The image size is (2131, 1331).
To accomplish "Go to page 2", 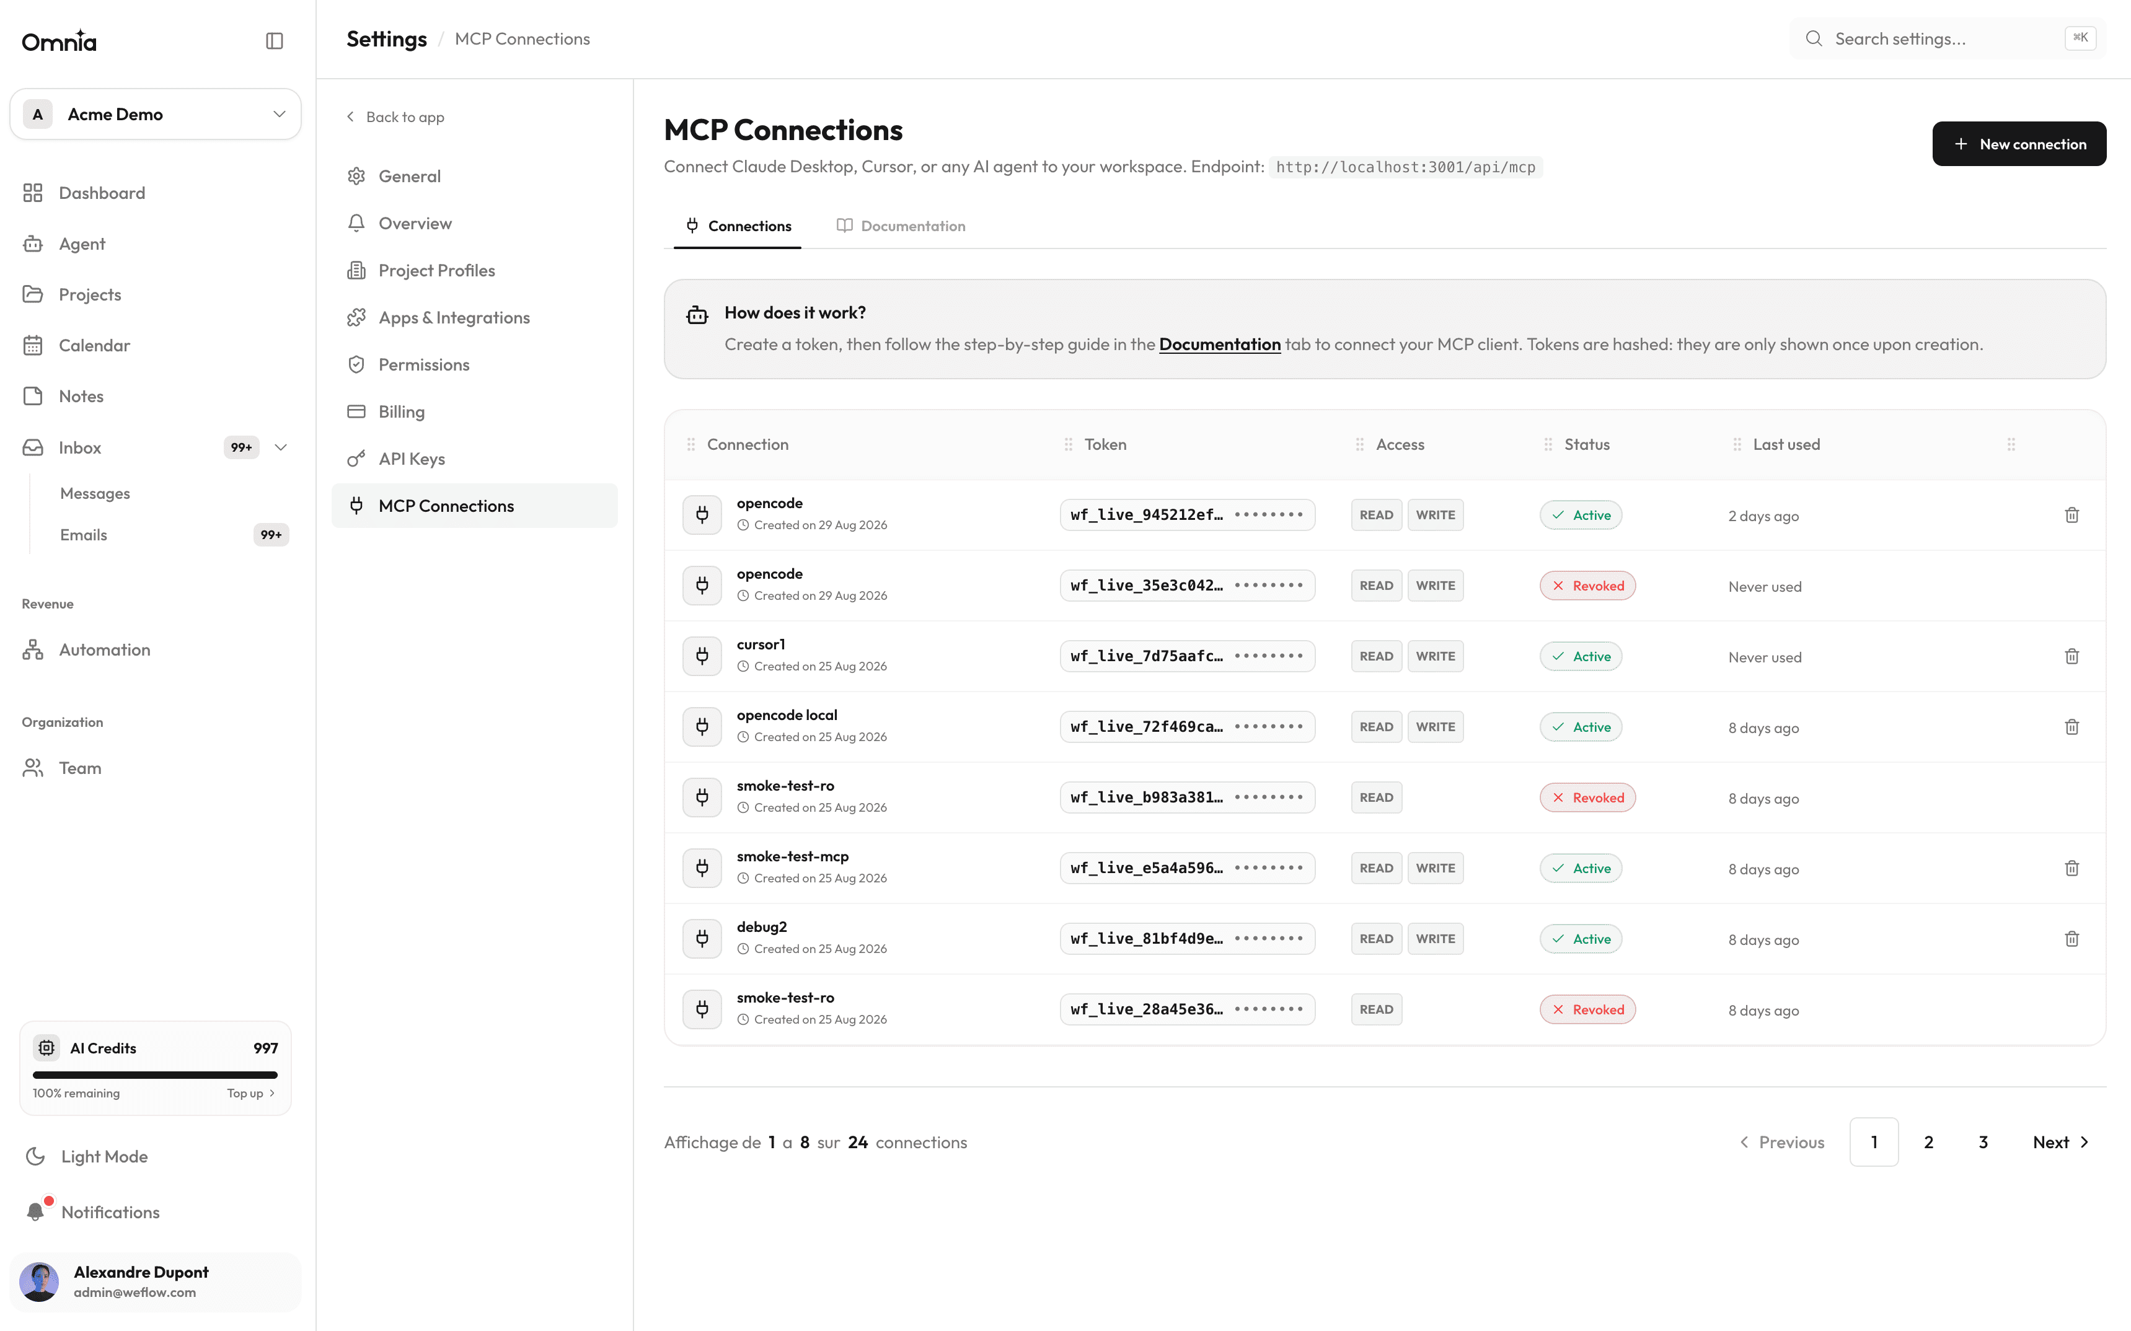I will [x=1928, y=1143].
